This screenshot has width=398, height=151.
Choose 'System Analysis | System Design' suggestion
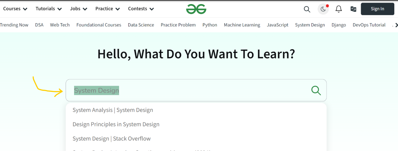113,110
